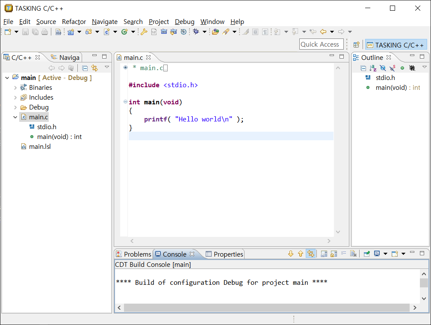Toggle the fold marker beside int main(void)
Viewport: 431px width, 325px height.
click(125, 102)
